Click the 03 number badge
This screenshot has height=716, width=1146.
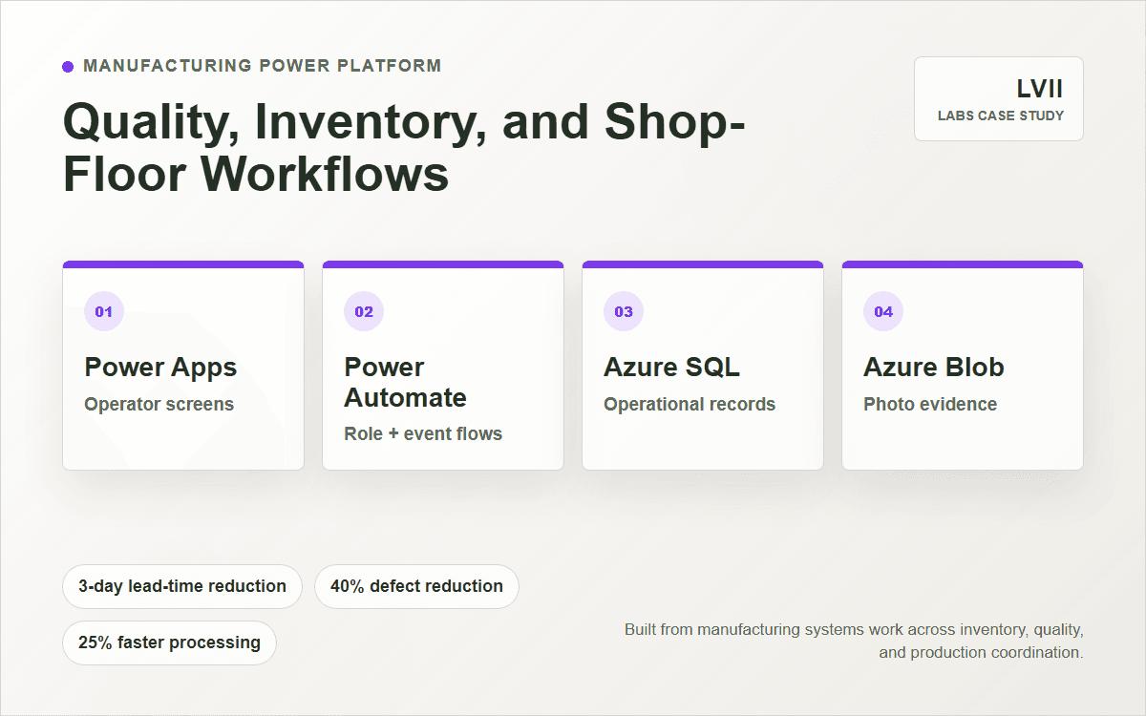624,311
